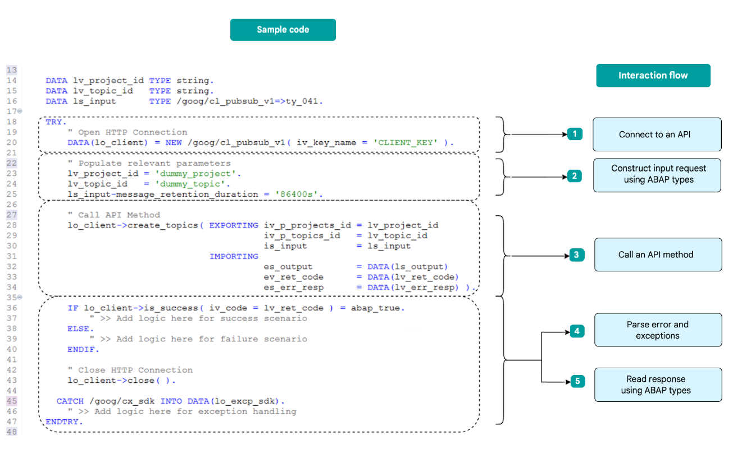
Task: Select the Call an API method box
Action: (x=657, y=254)
